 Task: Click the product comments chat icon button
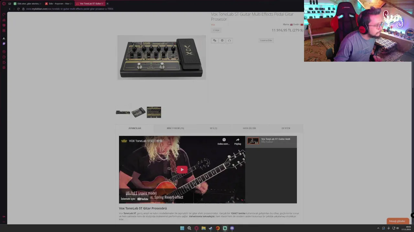[x=214, y=40]
